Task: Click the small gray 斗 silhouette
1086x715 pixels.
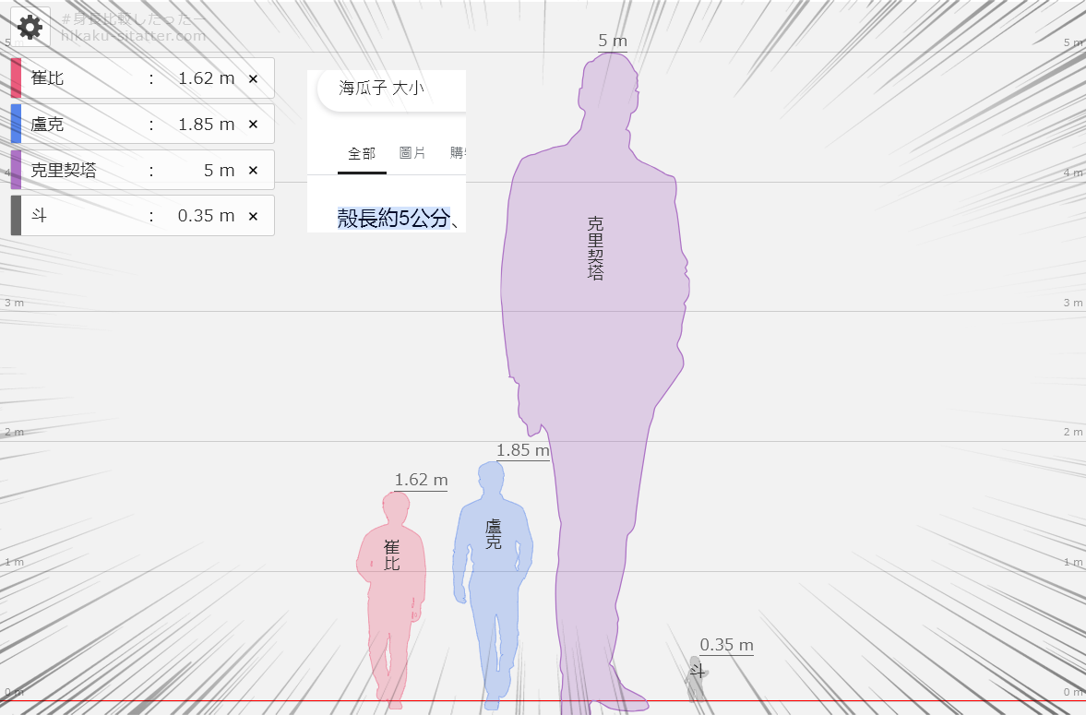Action: click(x=696, y=679)
